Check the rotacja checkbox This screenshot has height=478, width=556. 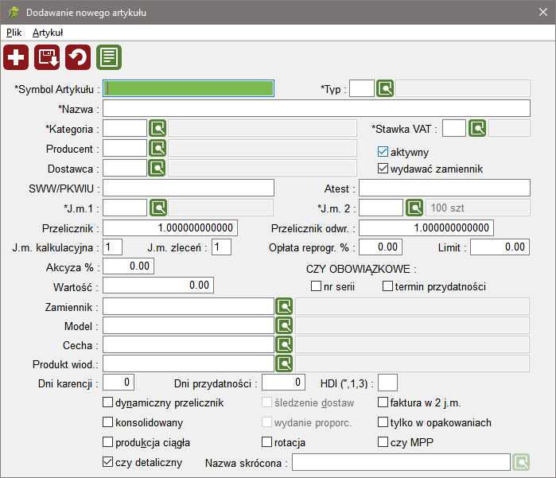(x=266, y=442)
